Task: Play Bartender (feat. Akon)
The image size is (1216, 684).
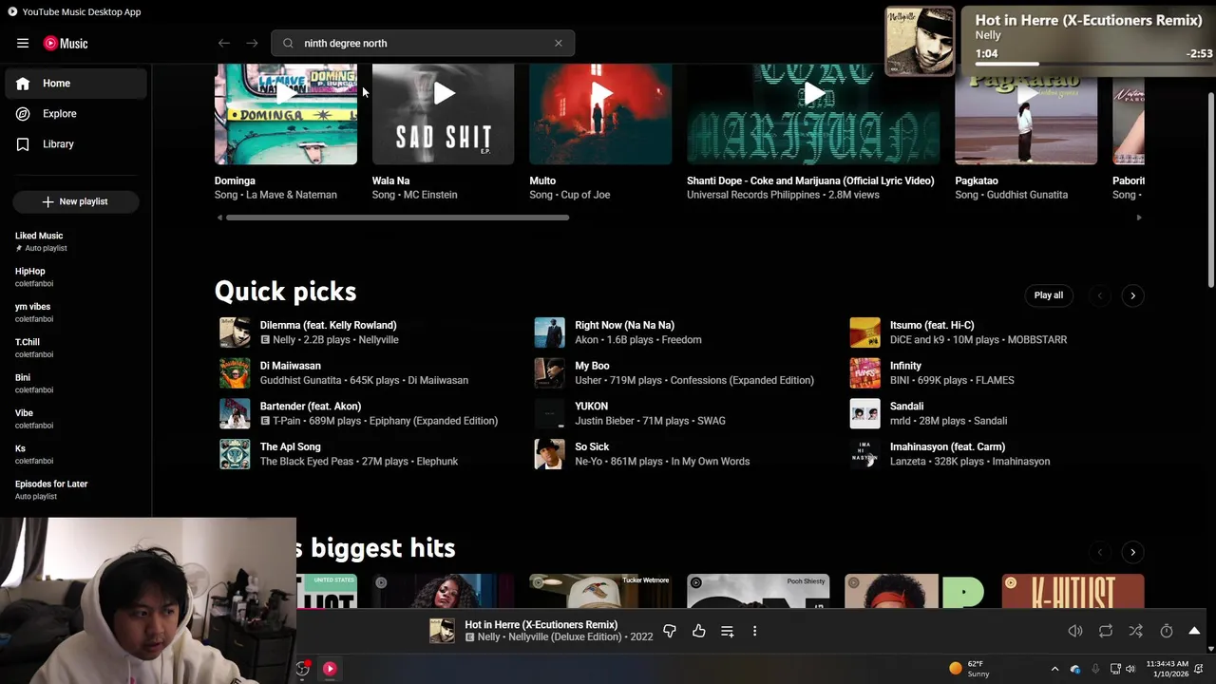Action: click(x=311, y=407)
